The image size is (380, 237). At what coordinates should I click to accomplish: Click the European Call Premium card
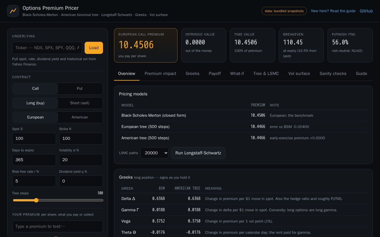pos(146,45)
